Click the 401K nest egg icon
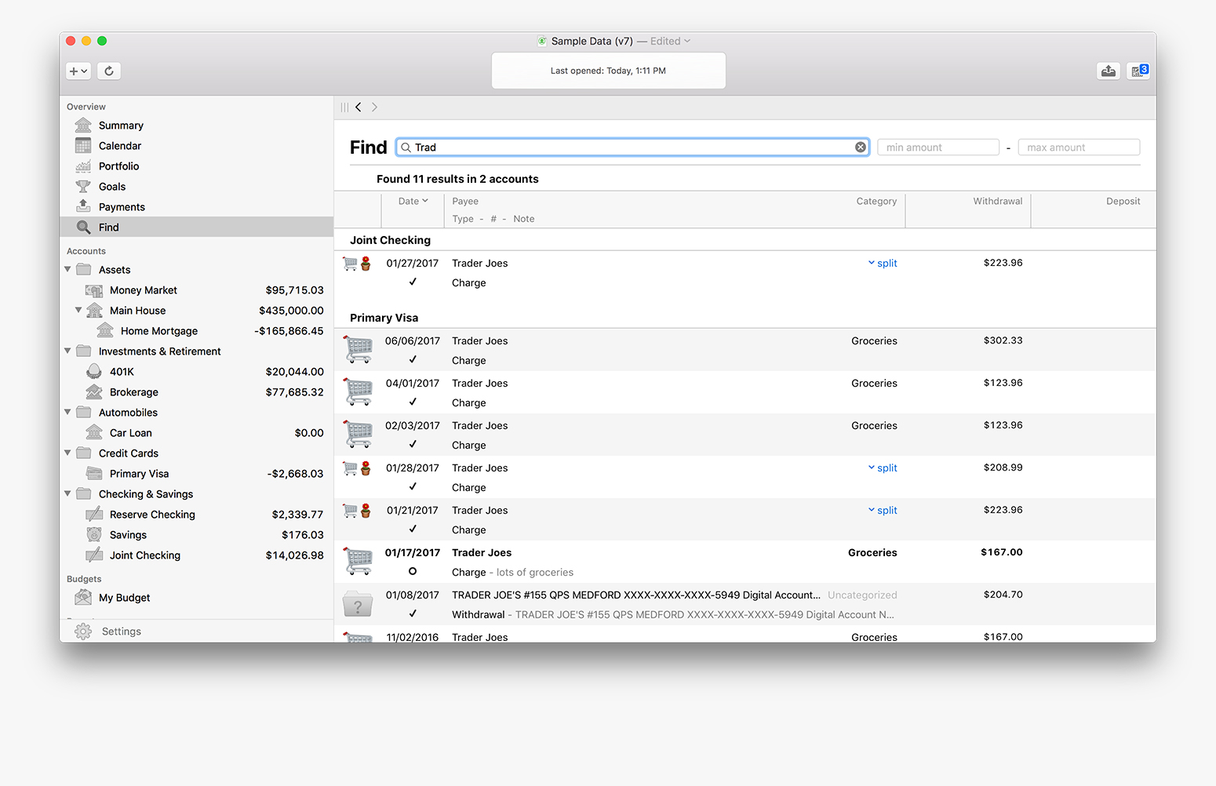The width and height of the screenshot is (1216, 786). click(94, 372)
